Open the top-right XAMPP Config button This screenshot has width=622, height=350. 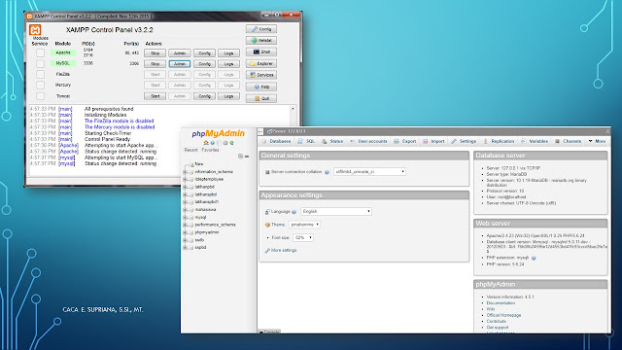[261, 29]
